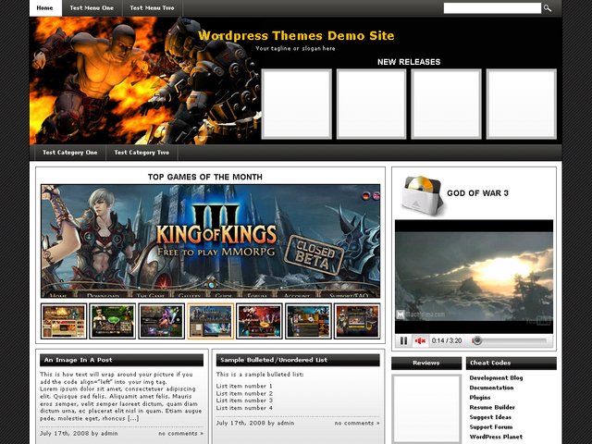Open Test Menu Two
This screenshot has width=592, height=444.
[152, 8]
